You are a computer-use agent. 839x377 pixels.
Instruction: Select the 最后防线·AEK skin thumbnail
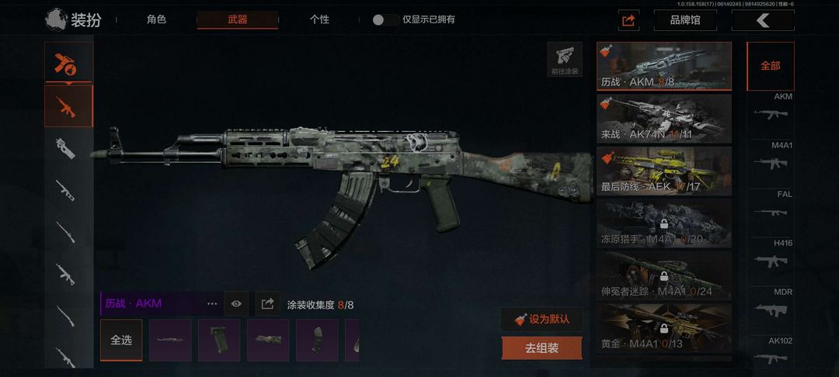point(664,171)
